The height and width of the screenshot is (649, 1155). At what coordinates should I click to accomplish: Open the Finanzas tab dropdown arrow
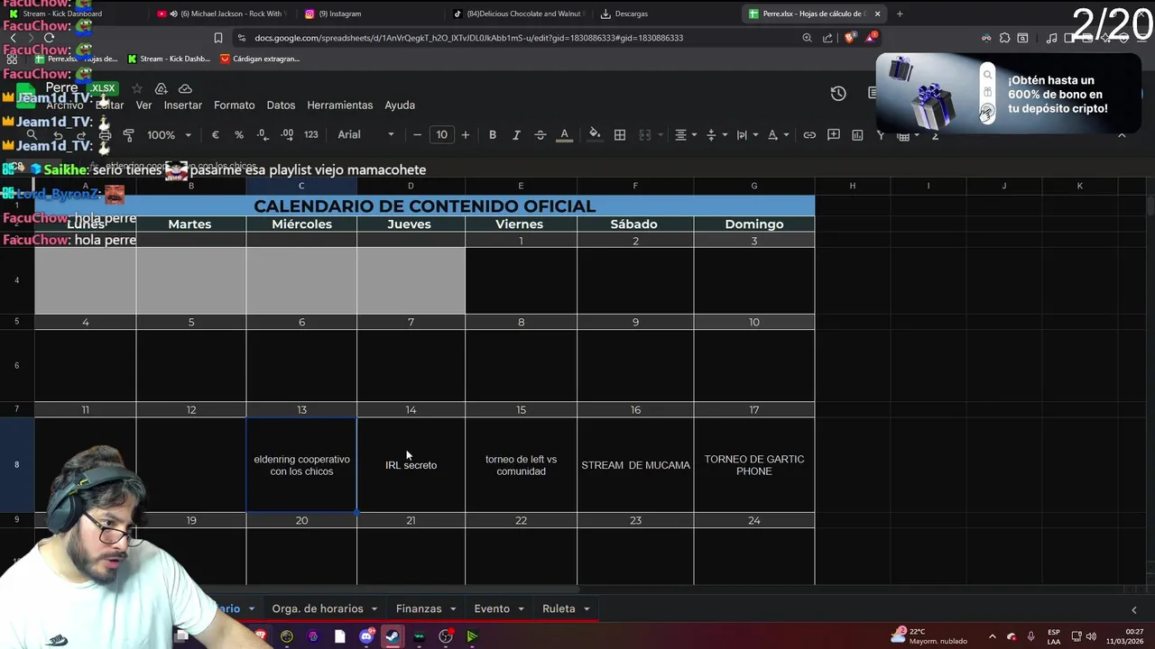[452, 609]
